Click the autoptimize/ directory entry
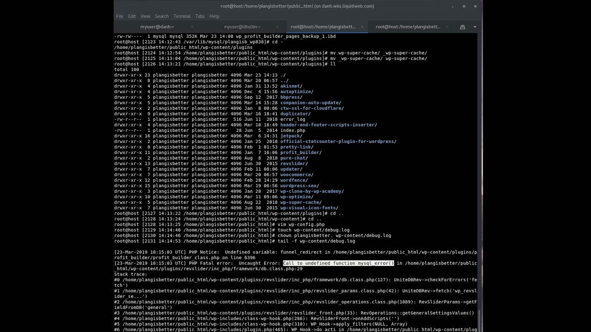Screen dimensions: 591x332 297,92
